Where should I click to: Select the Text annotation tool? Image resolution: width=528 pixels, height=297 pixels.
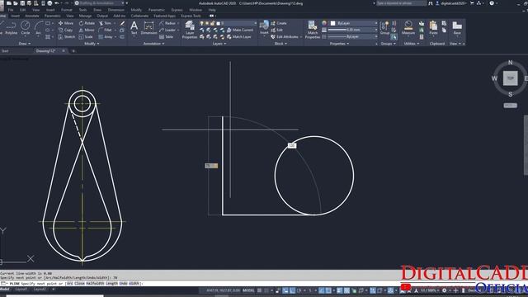[x=134, y=28]
